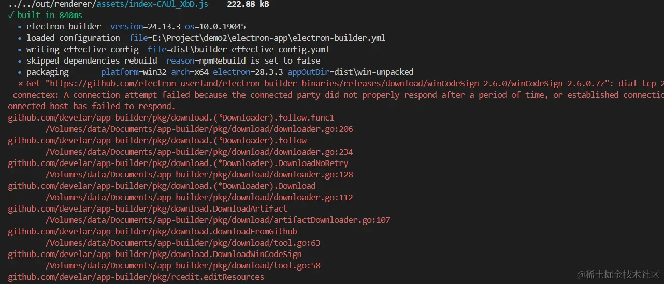Jump to tool.go:63 source line

point(183,243)
